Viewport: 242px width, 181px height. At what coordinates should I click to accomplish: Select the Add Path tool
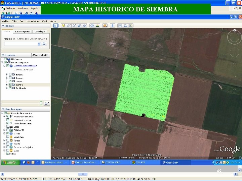tap(74, 25)
